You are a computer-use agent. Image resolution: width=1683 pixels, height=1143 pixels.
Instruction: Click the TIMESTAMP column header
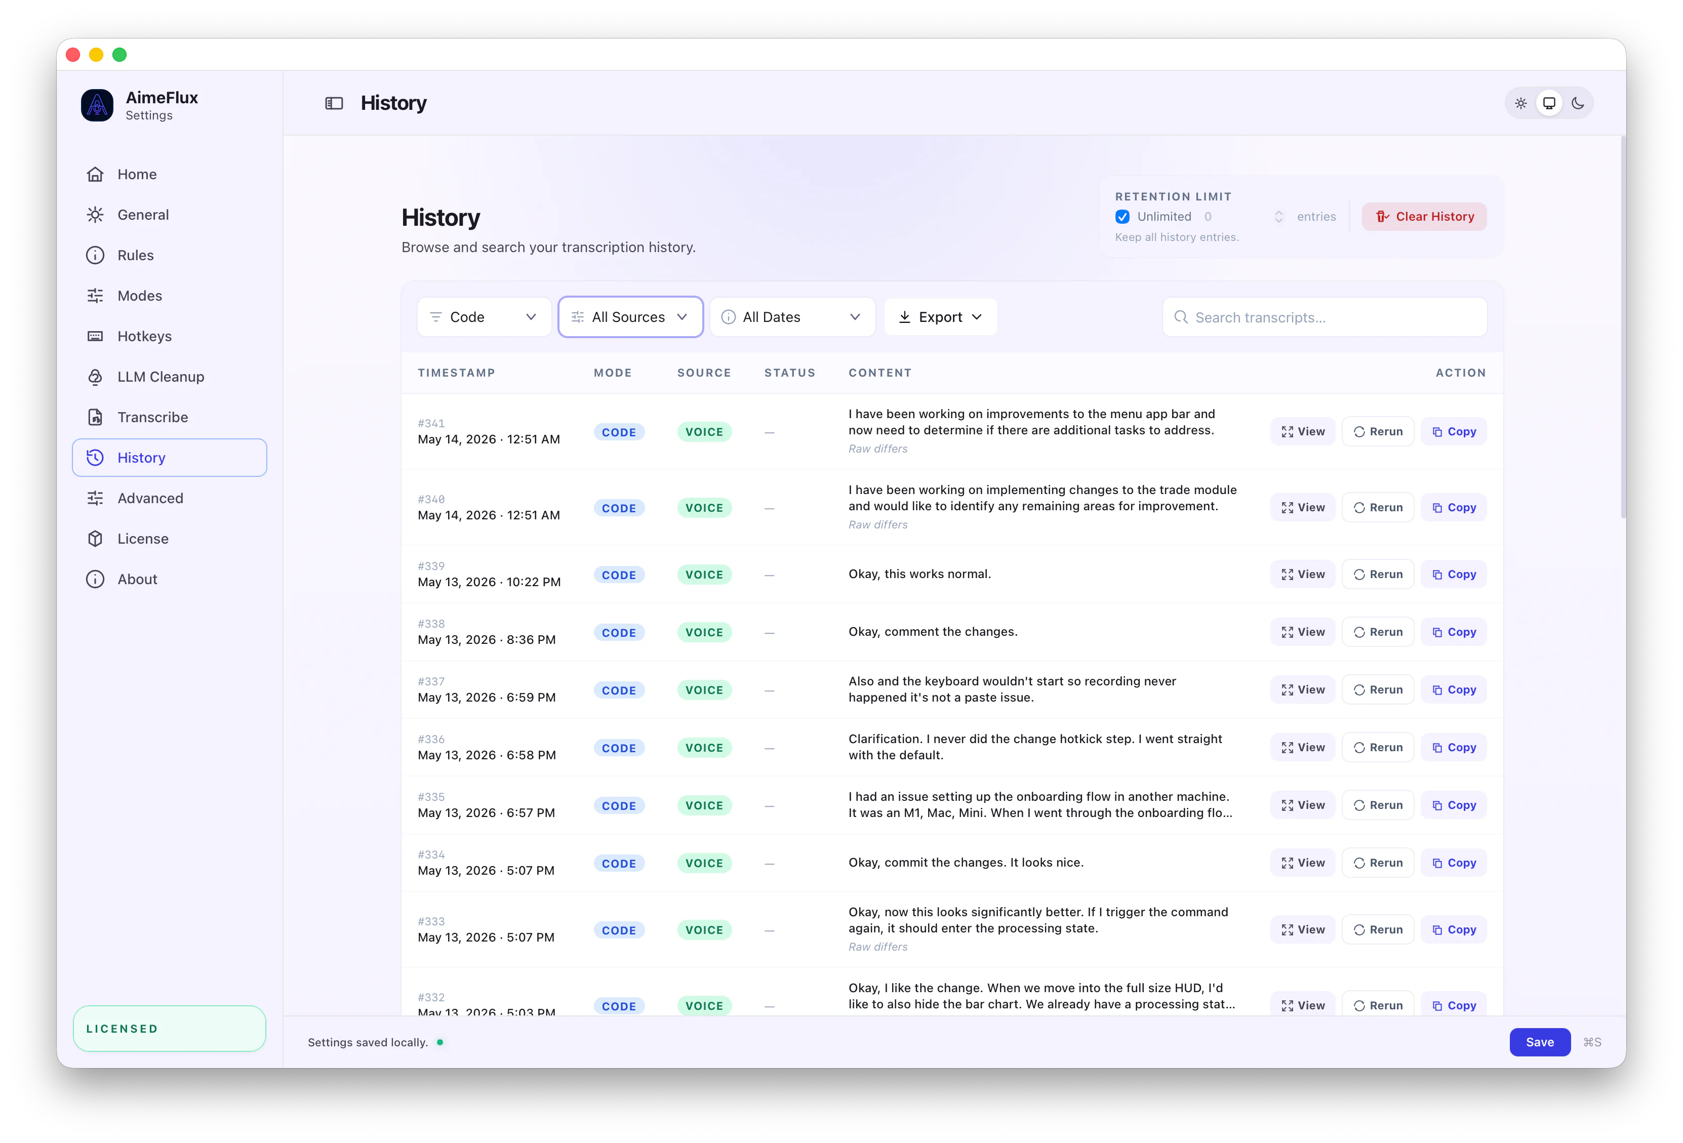click(x=456, y=373)
